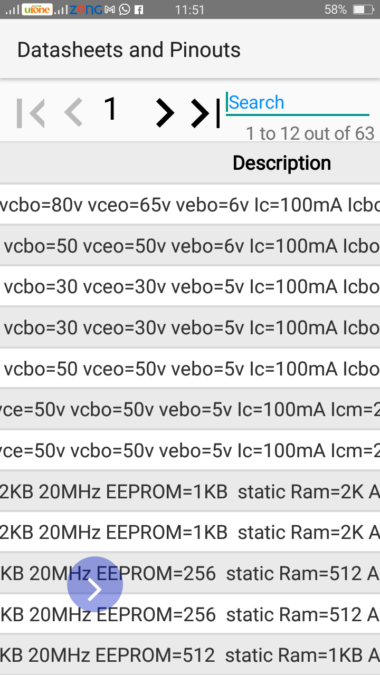Image resolution: width=380 pixels, height=675 pixels.
Task: Go to the first page icon
Action: click(31, 113)
